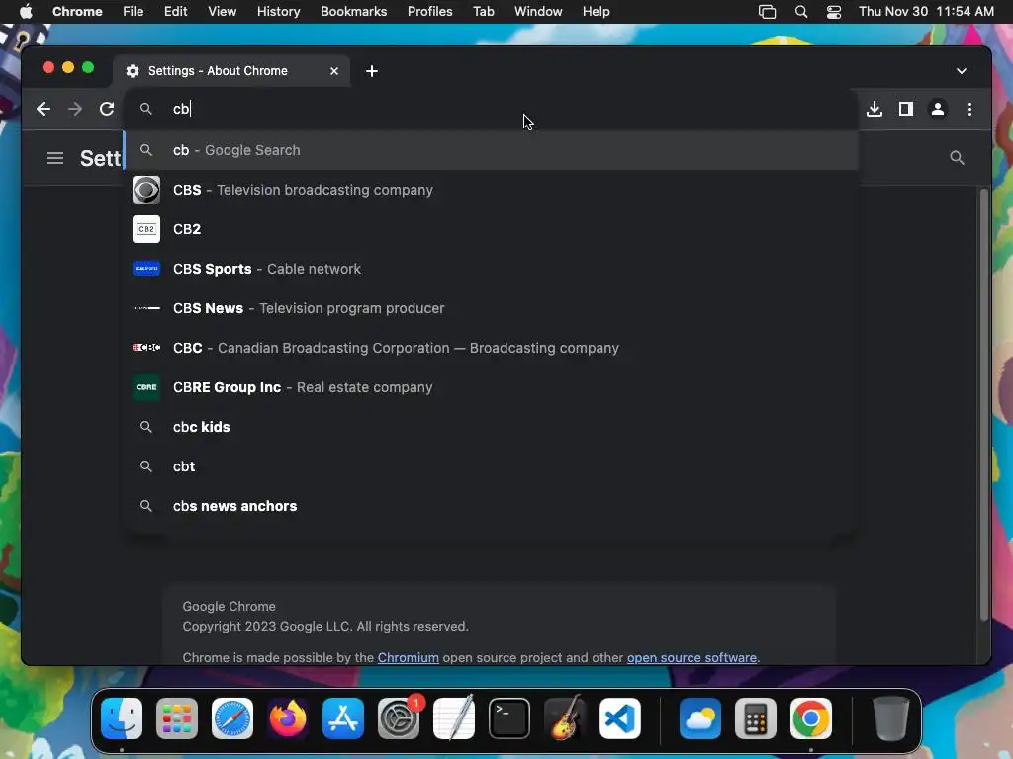The height and width of the screenshot is (759, 1013).
Task: Launch GarageBand from the Dock
Action: coord(565,718)
